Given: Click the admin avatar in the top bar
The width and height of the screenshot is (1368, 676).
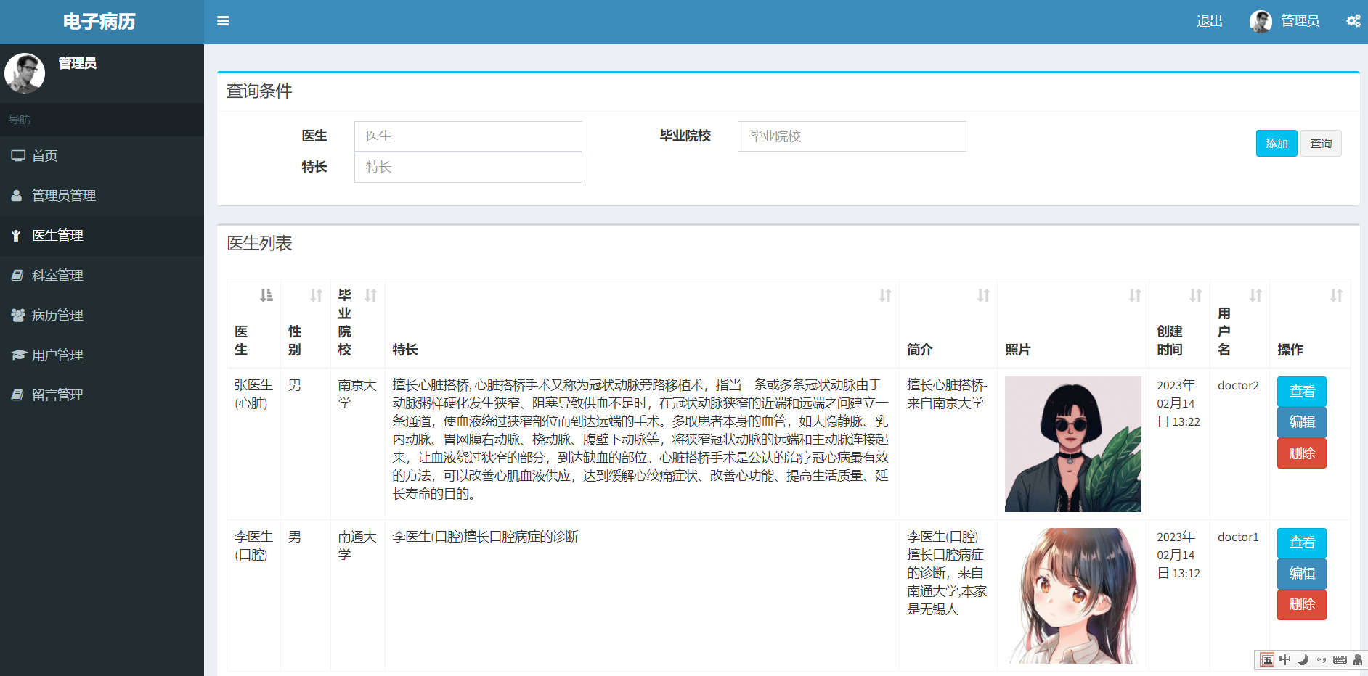Looking at the screenshot, I should [x=1261, y=22].
